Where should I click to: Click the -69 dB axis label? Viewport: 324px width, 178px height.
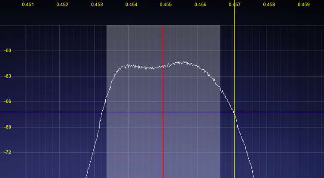click(x=7, y=127)
